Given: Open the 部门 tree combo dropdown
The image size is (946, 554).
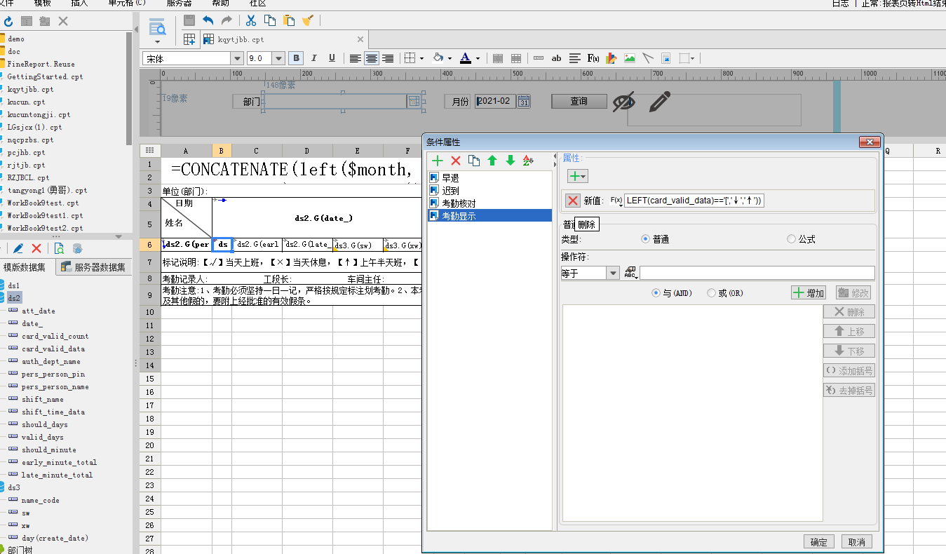Looking at the screenshot, I should tap(414, 102).
